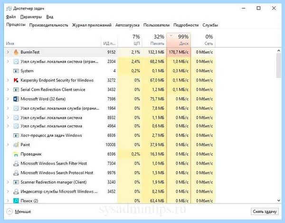285x223 pixels.
Task: Click the vertical scrollbar thumb
Action: coord(278,66)
